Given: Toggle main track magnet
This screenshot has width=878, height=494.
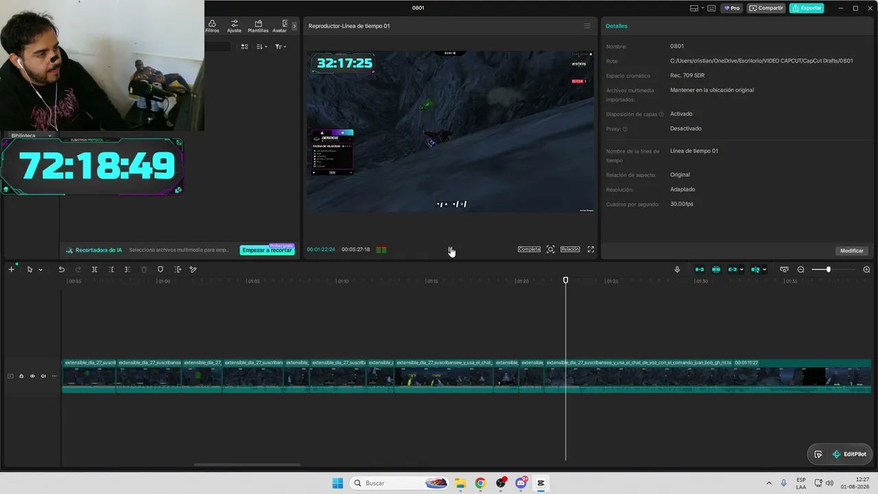Looking at the screenshot, I should (x=700, y=270).
